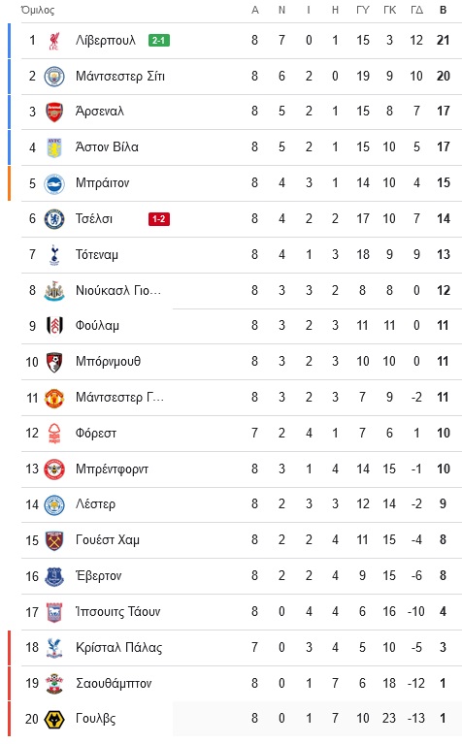This screenshot has width=462, height=744.
Task: Select the Arsenal club badge
Action: (x=54, y=112)
